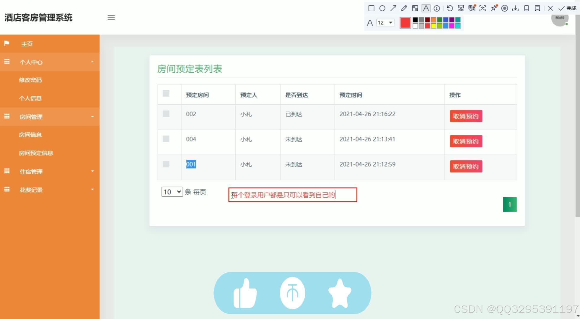Download the screenshot to file
The image size is (580, 319).
pyautogui.click(x=515, y=8)
